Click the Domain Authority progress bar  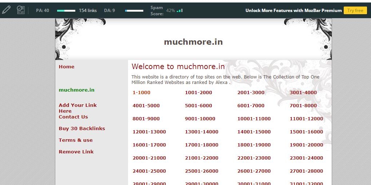click(x=134, y=11)
